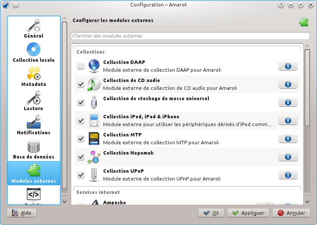The width and height of the screenshot is (317, 225).
Task: Click the Collection MTP memory card icon
Action: pyautogui.click(x=94, y=139)
